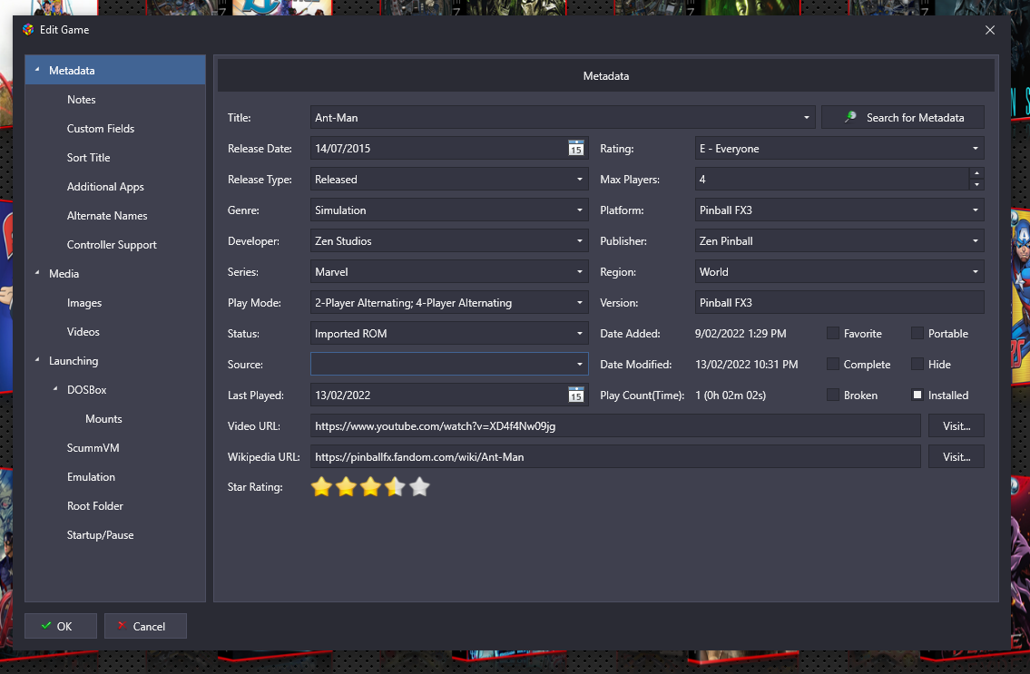Viewport: 1030px width, 674px height.
Task: Set Star Rating to four stars
Action: click(395, 487)
